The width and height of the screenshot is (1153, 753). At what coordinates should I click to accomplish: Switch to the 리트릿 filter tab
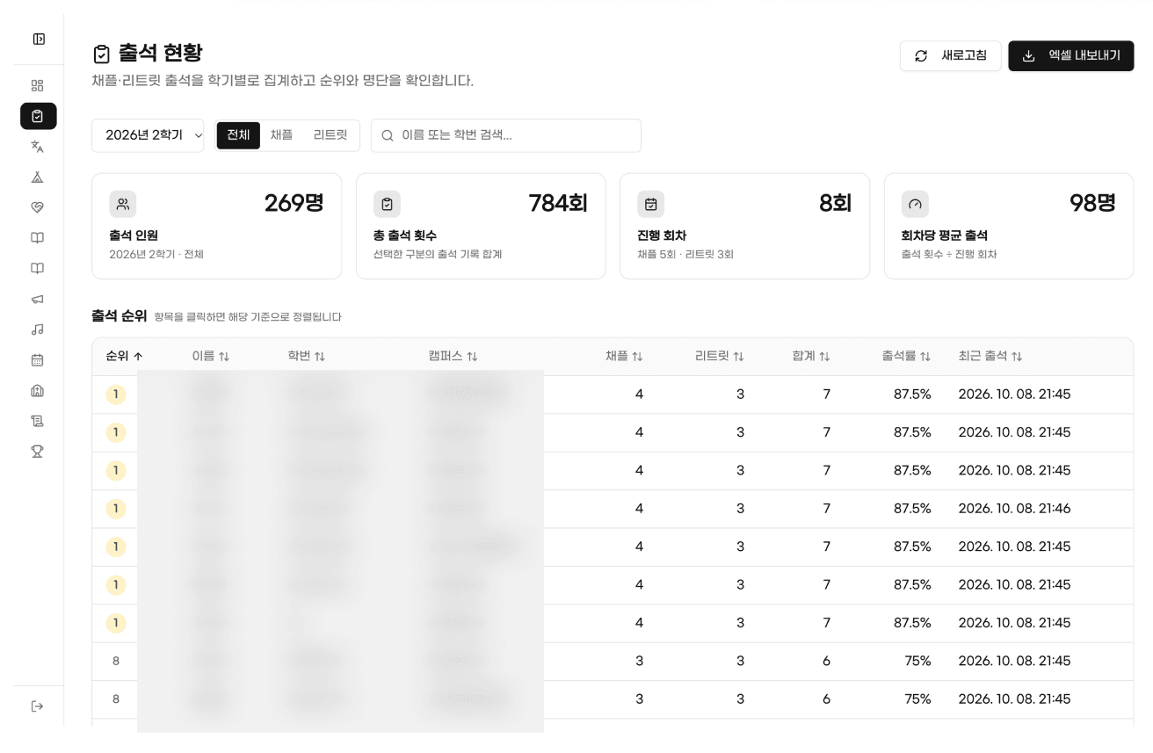[330, 135]
